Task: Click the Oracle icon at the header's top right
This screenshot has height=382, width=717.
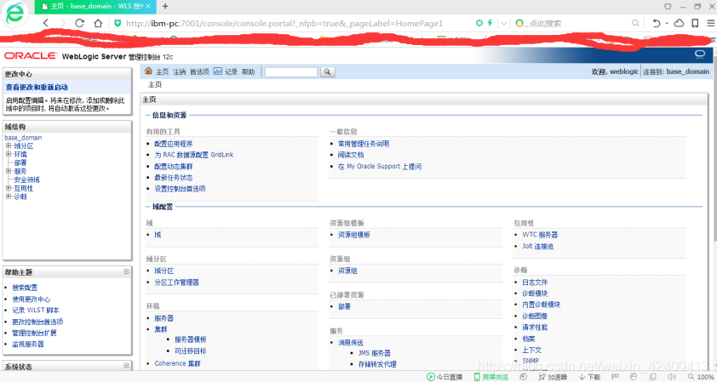Action: pos(700,54)
